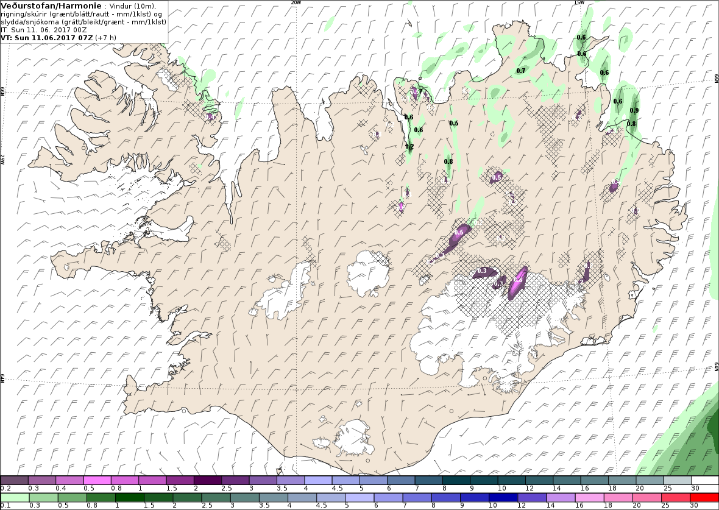Select the bottom legend swatch starting at 20
Screen dimensions: 719x510
click(648, 498)
